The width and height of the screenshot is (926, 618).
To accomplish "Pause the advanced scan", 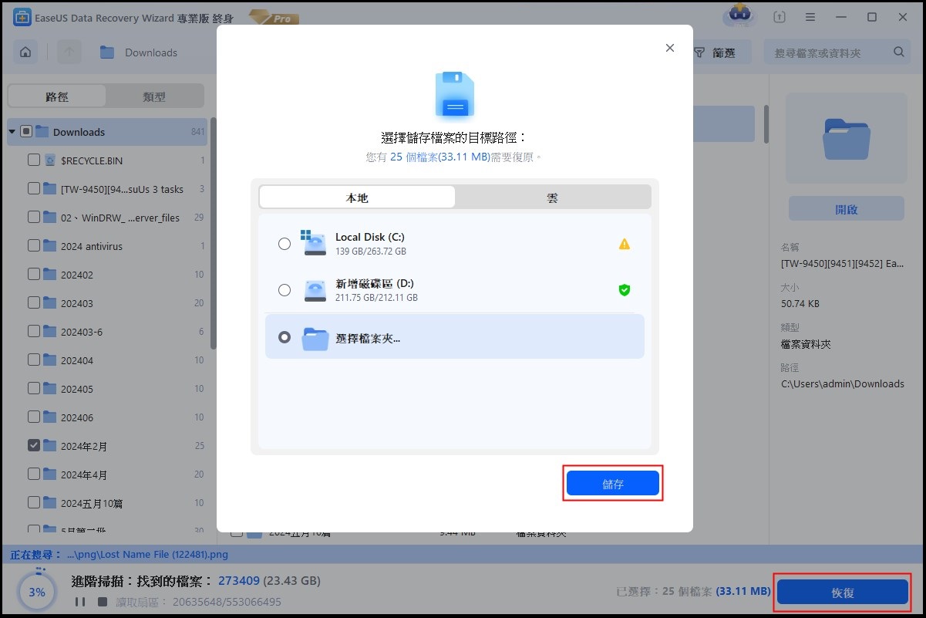I will coord(79,601).
